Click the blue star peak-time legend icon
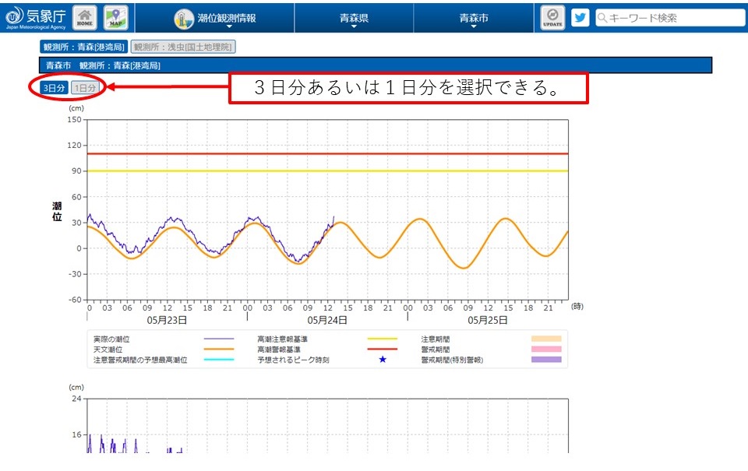Screen dimensions: 748x471 (382, 360)
